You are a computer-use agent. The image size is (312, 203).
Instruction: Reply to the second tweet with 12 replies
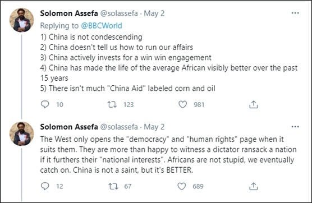click(45, 186)
